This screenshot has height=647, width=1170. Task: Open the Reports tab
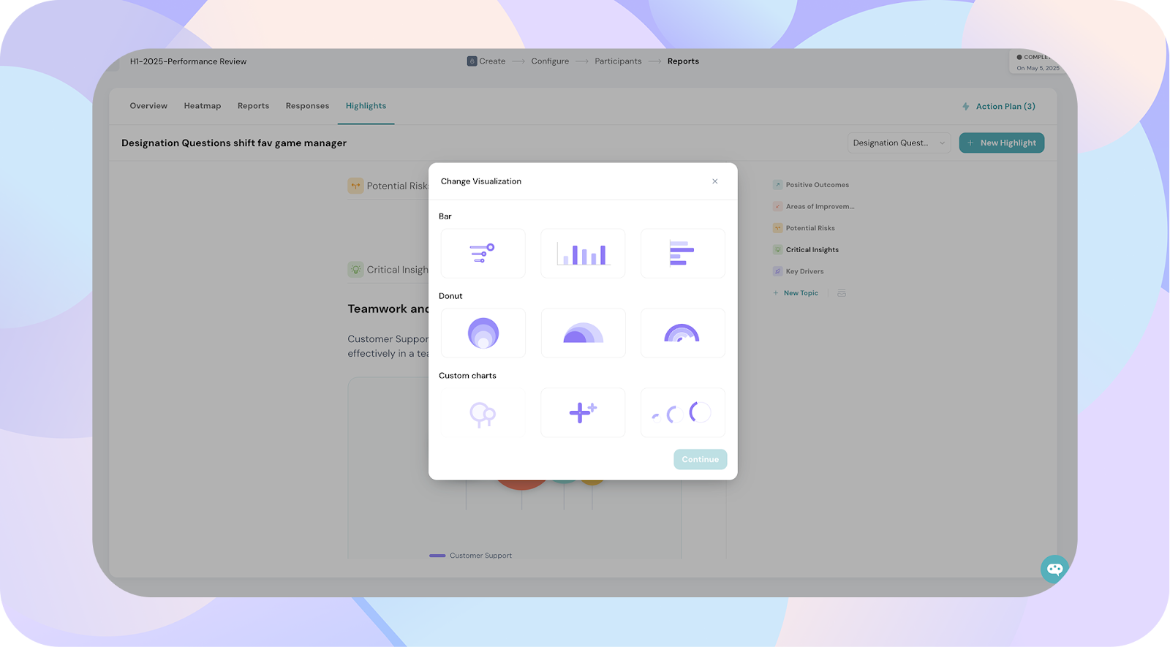253,106
